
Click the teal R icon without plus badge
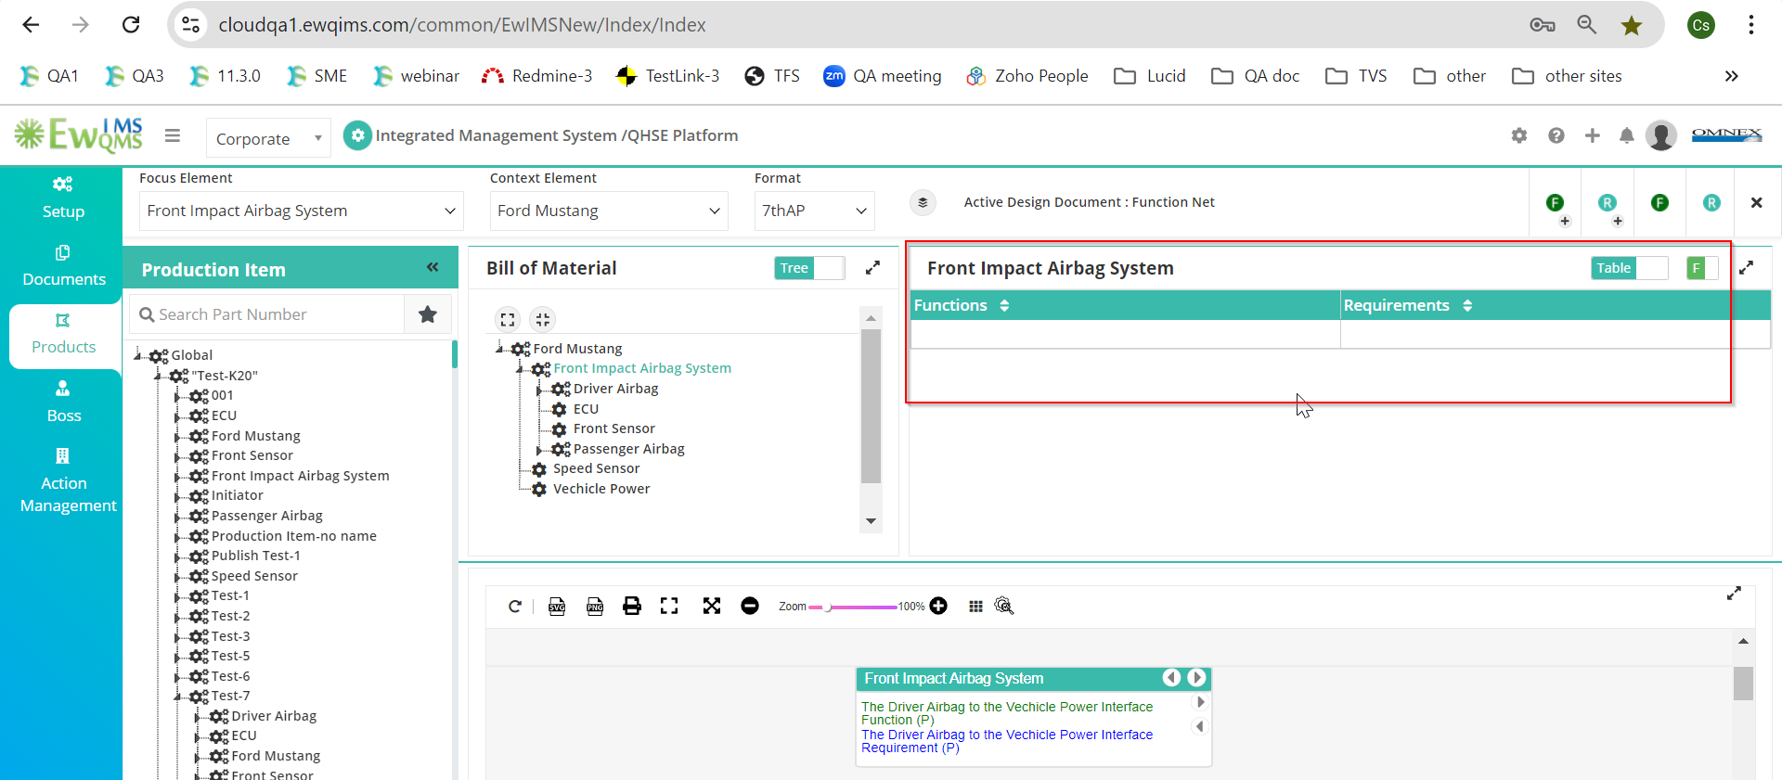[1712, 202]
